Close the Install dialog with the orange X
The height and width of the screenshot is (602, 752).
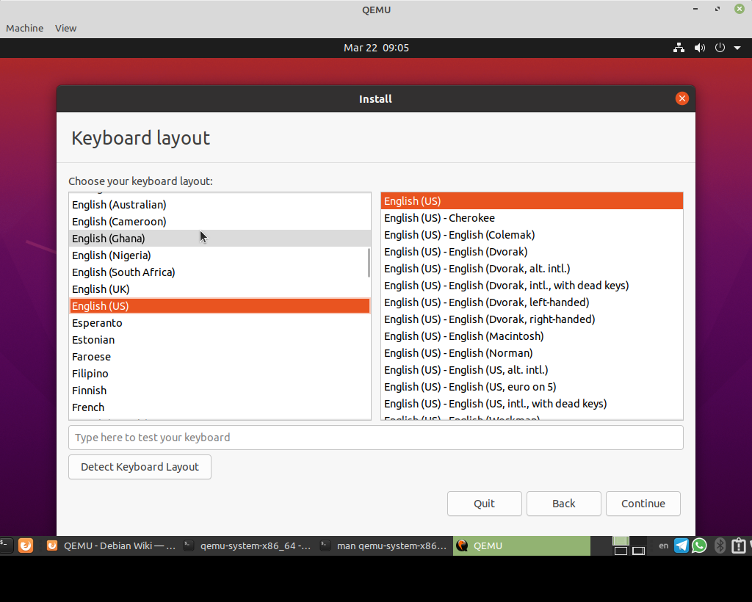click(x=682, y=98)
